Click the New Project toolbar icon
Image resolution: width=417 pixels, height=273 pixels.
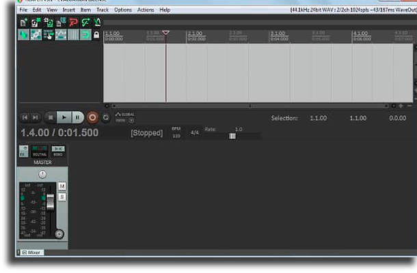coord(24,23)
